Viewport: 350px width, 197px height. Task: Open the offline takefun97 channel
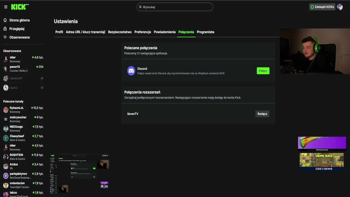[x=16, y=79]
